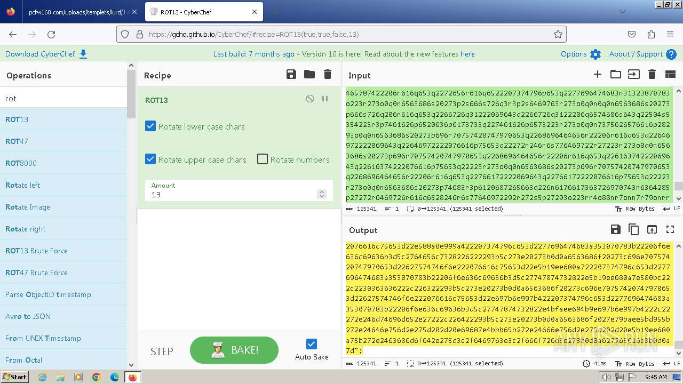Select Parse ObjectID timestamp operation

tap(63, 294)
